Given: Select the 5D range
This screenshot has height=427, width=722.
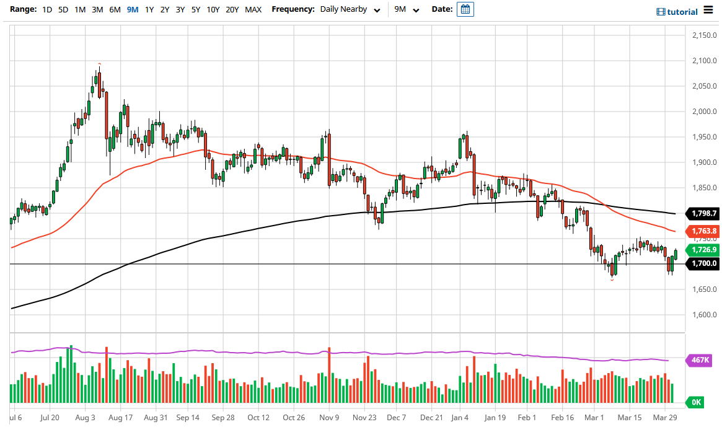Looking at the screenshot, I should point(63,9).
